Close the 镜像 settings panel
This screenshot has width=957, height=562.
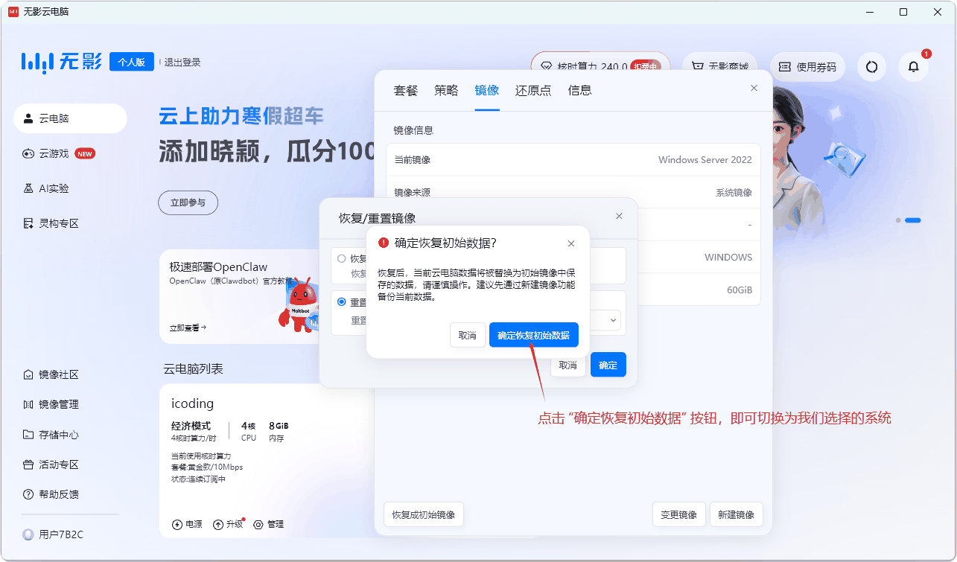point(754,88)
